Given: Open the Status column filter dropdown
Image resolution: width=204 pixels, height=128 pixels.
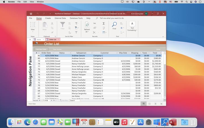Looking at the screenshot, I should point(70,53).
